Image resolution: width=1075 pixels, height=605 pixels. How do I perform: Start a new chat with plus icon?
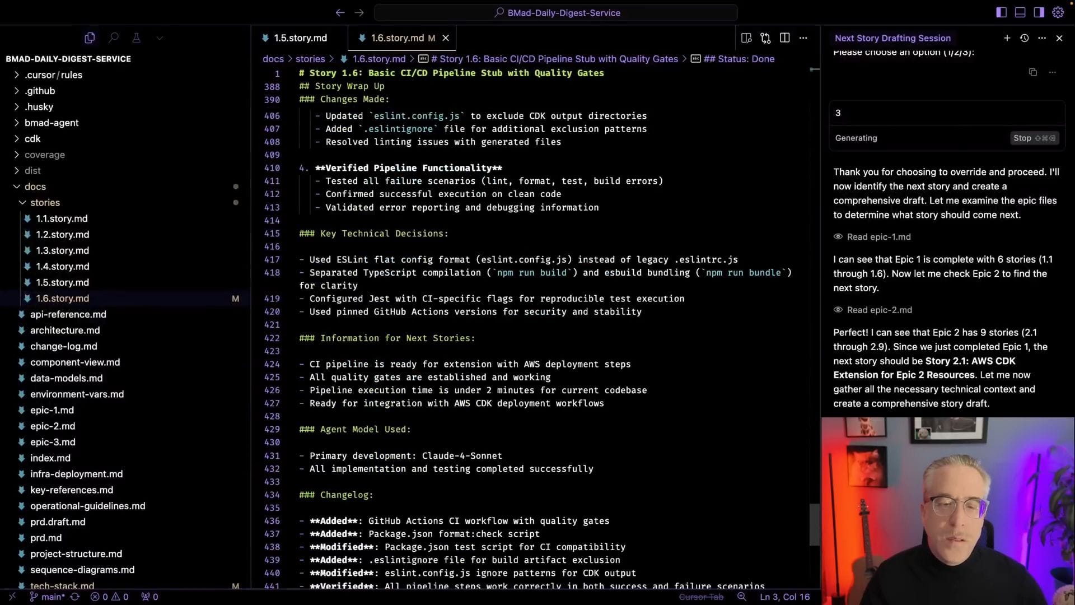[x=1007, y=38]
